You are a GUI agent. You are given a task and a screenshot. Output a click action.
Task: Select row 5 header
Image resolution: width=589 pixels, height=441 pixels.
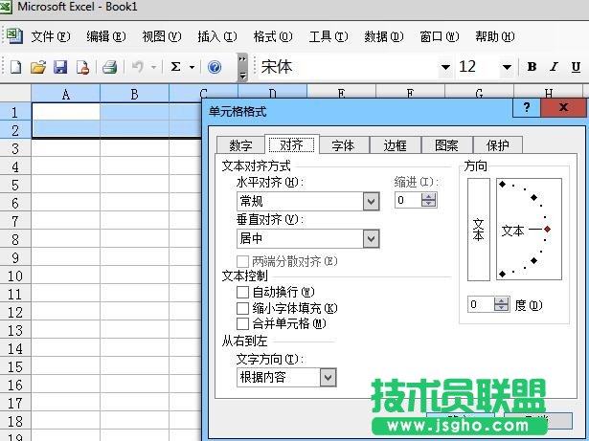coord(15,185)
